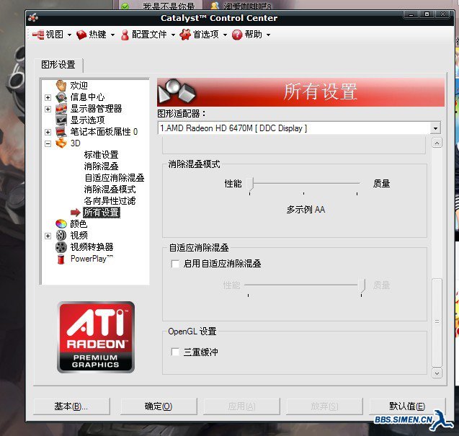Toggle the 三重缓冲 checkbox
The image size is (459, 436).
tap(175, 352)
